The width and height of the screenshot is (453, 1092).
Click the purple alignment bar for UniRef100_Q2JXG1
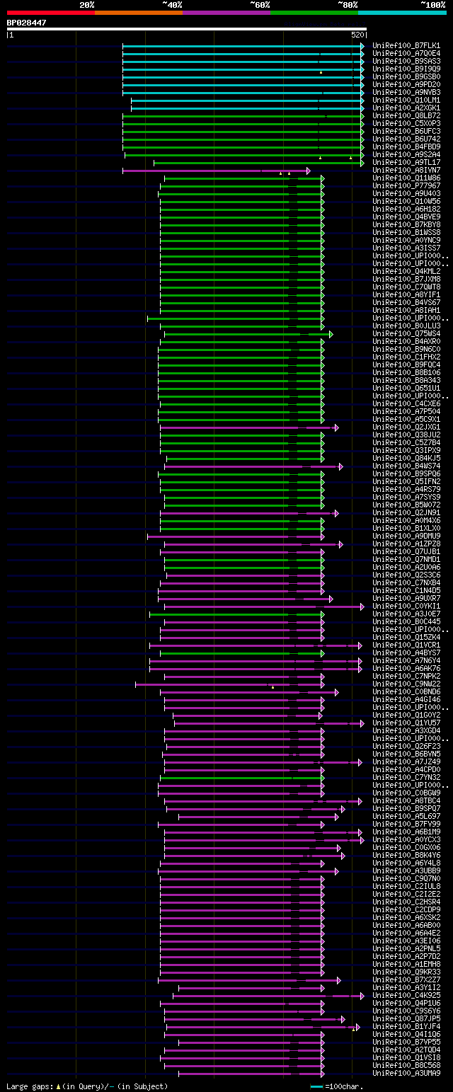(x=249, y=427)
